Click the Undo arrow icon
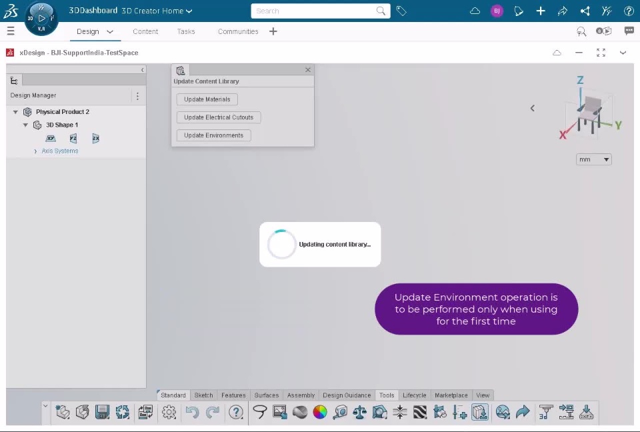The width and height of the screenshot is (640, 432). click(x=192, y=412)
